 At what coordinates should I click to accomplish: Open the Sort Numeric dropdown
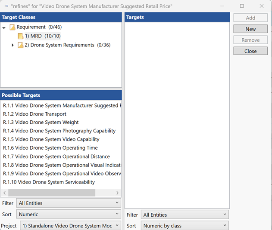coord(69,214)
